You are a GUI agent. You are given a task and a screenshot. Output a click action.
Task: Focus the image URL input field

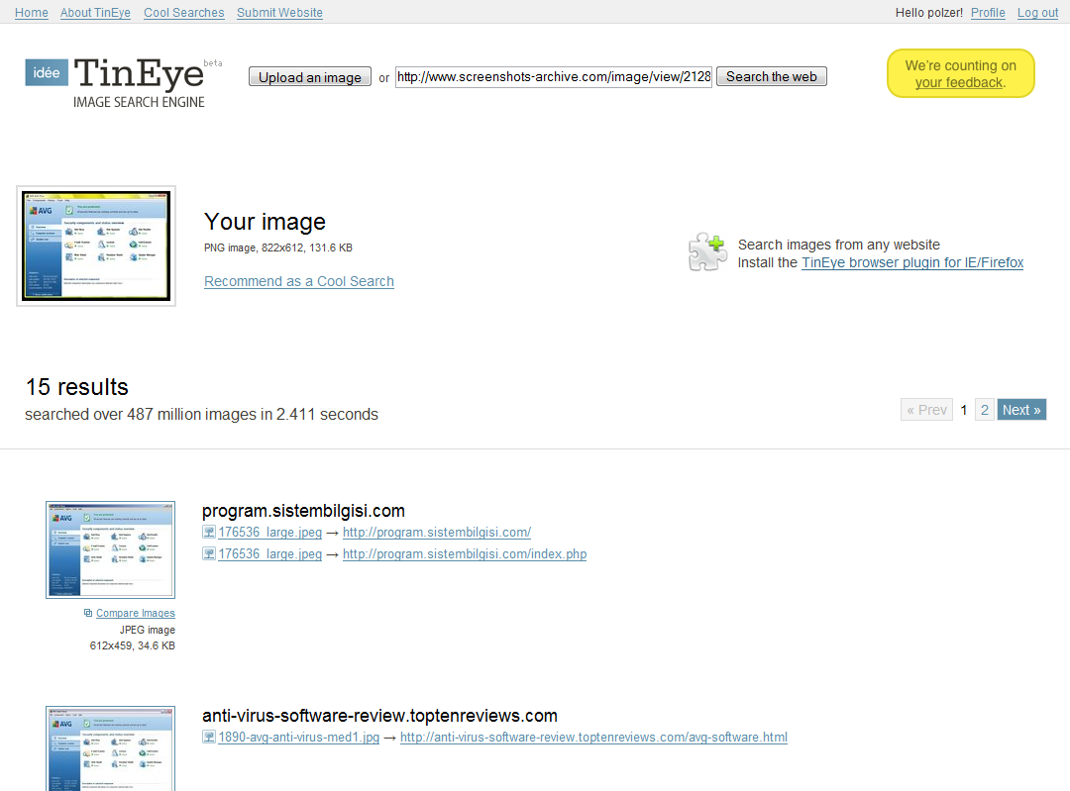point(554,77)
